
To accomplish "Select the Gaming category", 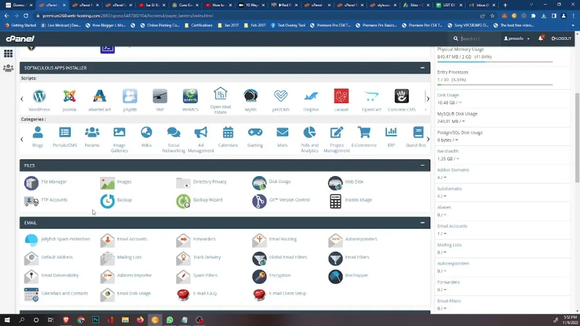I will pos(255,137).
